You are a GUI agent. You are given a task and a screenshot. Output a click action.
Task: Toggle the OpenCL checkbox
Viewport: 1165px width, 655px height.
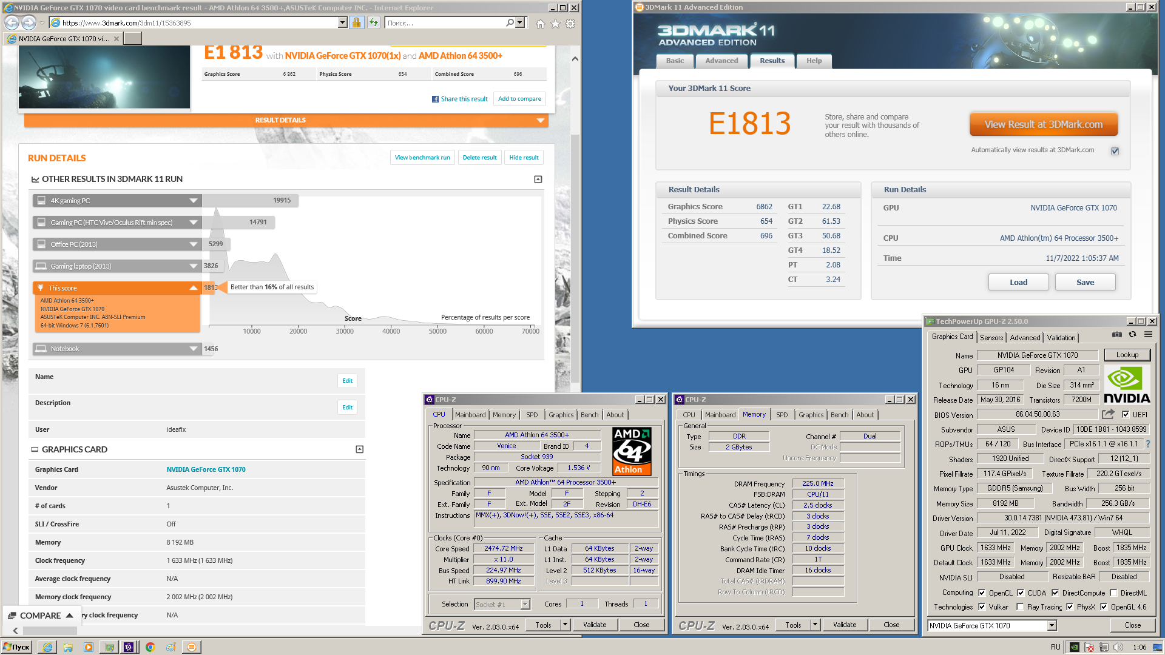point(982,593)
